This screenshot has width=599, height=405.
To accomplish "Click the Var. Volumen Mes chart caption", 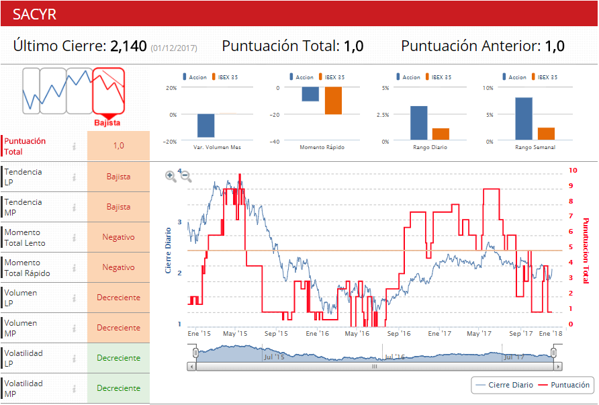I will (217, 147).
